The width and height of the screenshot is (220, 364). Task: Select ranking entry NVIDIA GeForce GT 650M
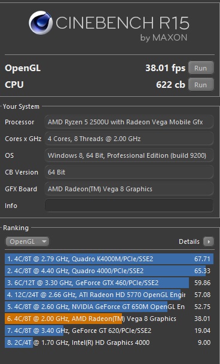(109, 307)
